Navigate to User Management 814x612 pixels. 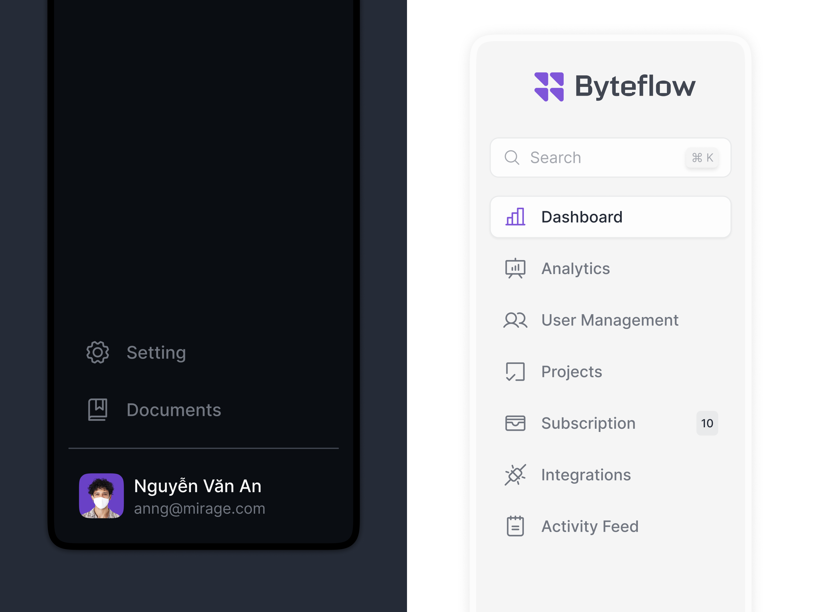[x=610, y=320]
